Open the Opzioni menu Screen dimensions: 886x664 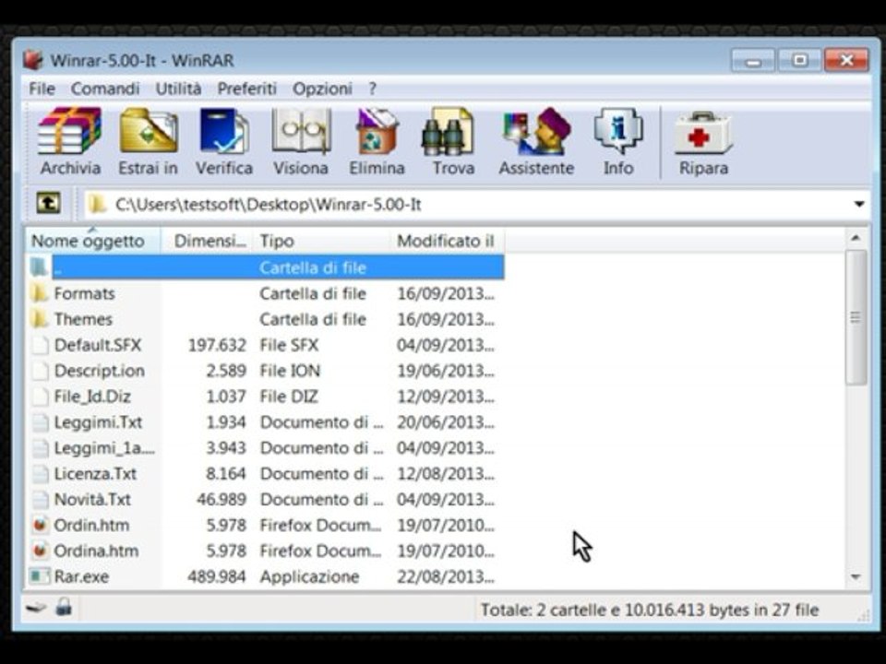click(322, 89)
